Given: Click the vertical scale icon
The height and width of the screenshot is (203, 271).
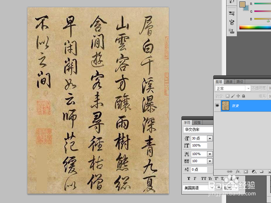Looking at the screenshot, I should point(187,145).
